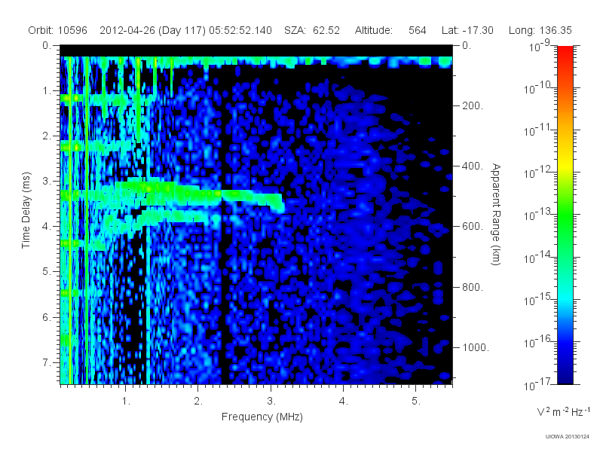The height and width of the screenshot is (452, 603).
Task: Click the '400.' apparent range tick label
Action: click(473, 166)
